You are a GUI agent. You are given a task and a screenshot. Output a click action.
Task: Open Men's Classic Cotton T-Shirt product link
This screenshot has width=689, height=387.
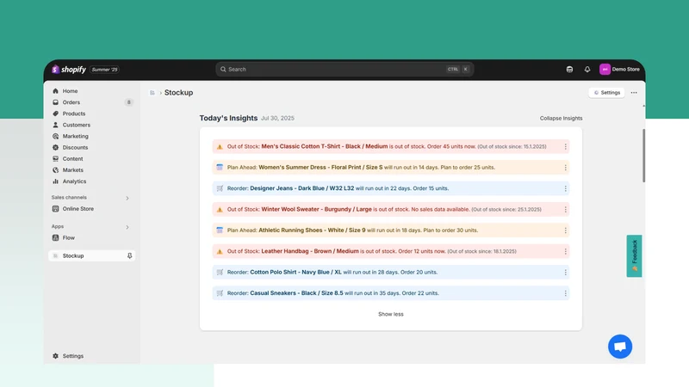tap(325, 146)
